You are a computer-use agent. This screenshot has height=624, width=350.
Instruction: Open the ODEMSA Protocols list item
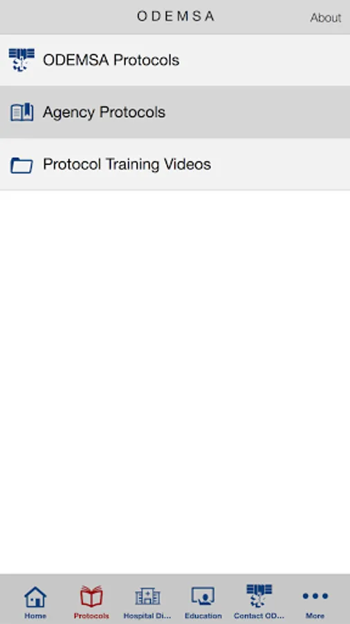(175, 60)
